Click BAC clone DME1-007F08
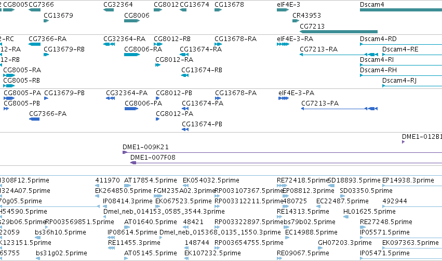Image resolution: width=442 pixels, height=261 pixels. [x=153, y=158]
